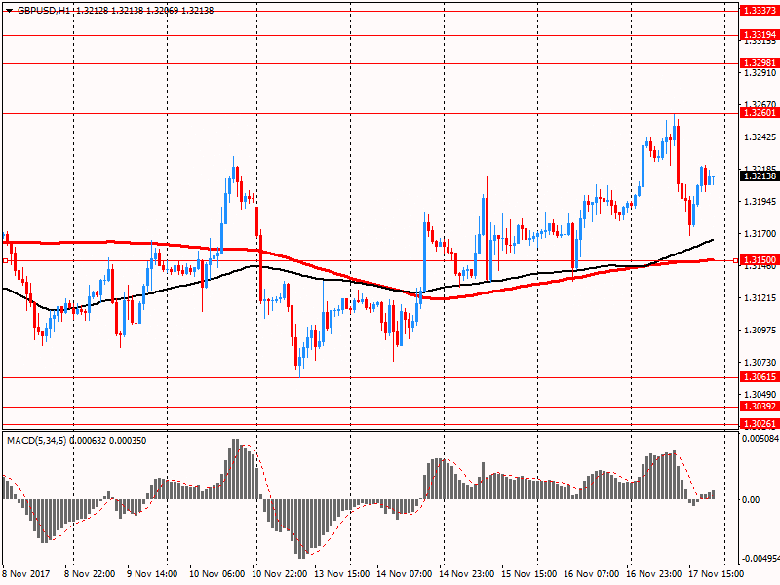Click the MACD scale value -0.004954
Image resolution: width=780 pixels, height=585 pixels.
(760, 558)
